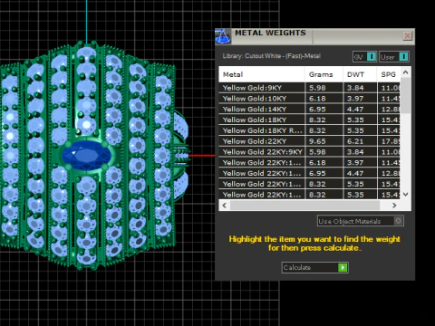Click the vertical scrollbar thumb
This screenshot has width=435, height=326.
click(x=406, y=95)
